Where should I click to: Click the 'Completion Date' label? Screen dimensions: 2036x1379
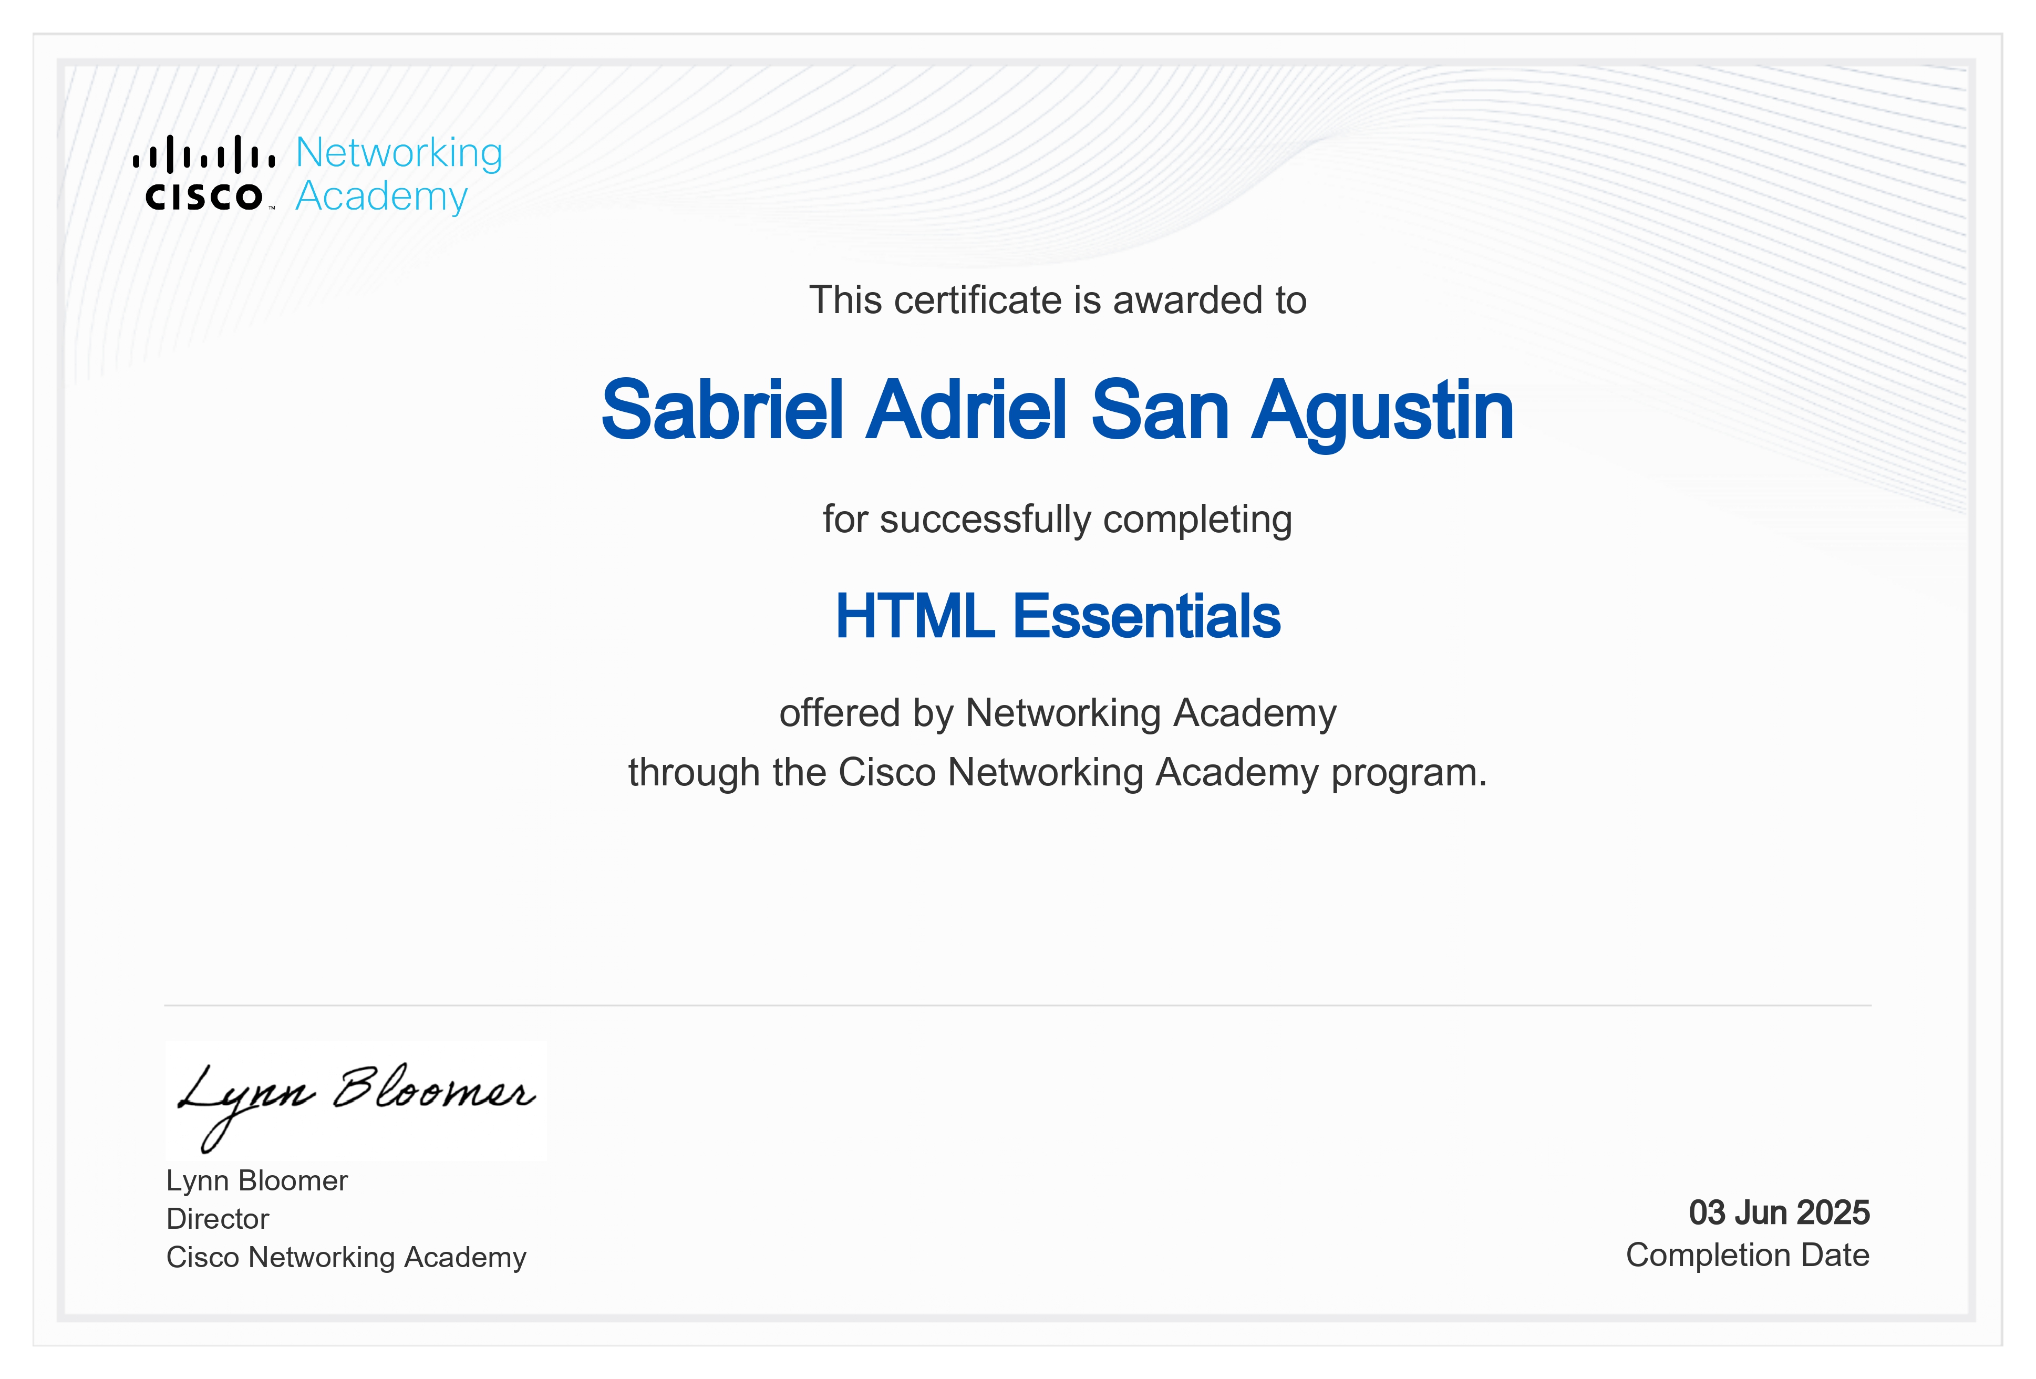pos(1748,1256)
